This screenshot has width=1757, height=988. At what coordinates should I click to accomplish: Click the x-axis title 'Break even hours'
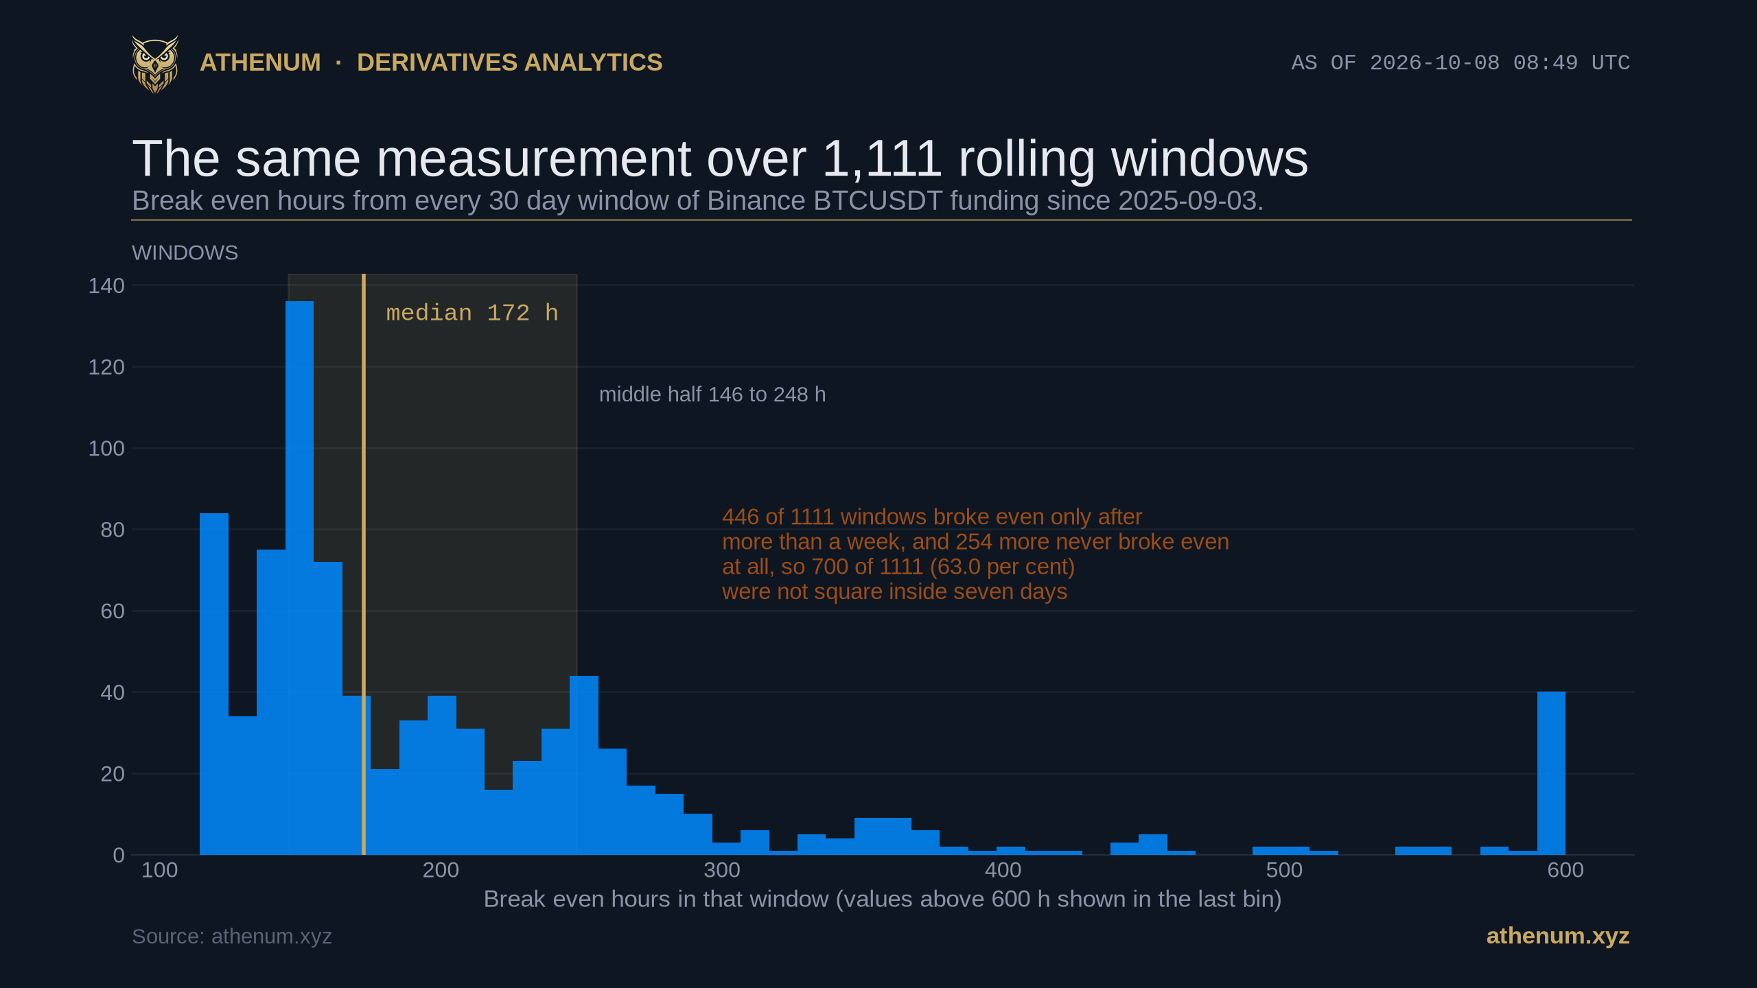tap(883, 899)
